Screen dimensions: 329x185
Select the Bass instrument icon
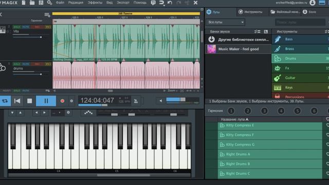tap(278, 39)
